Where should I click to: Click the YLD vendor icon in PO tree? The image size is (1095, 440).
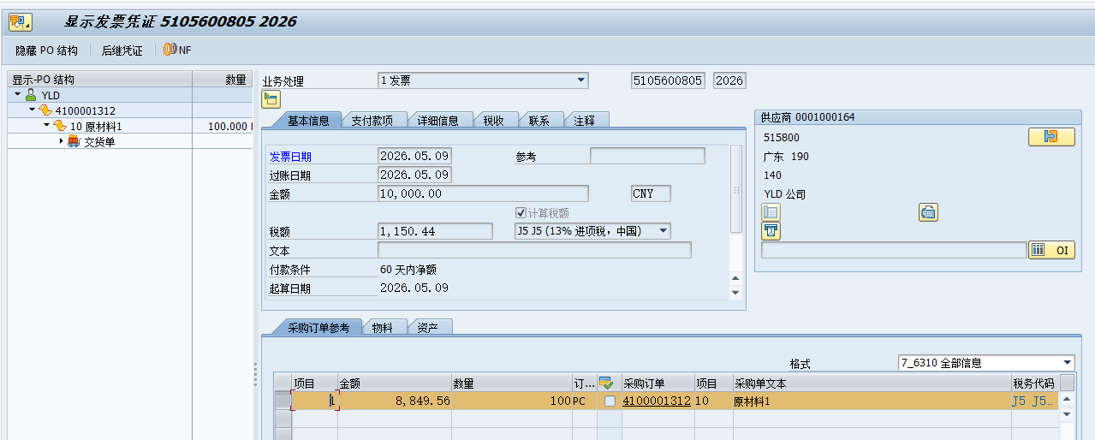pos(31,95)
